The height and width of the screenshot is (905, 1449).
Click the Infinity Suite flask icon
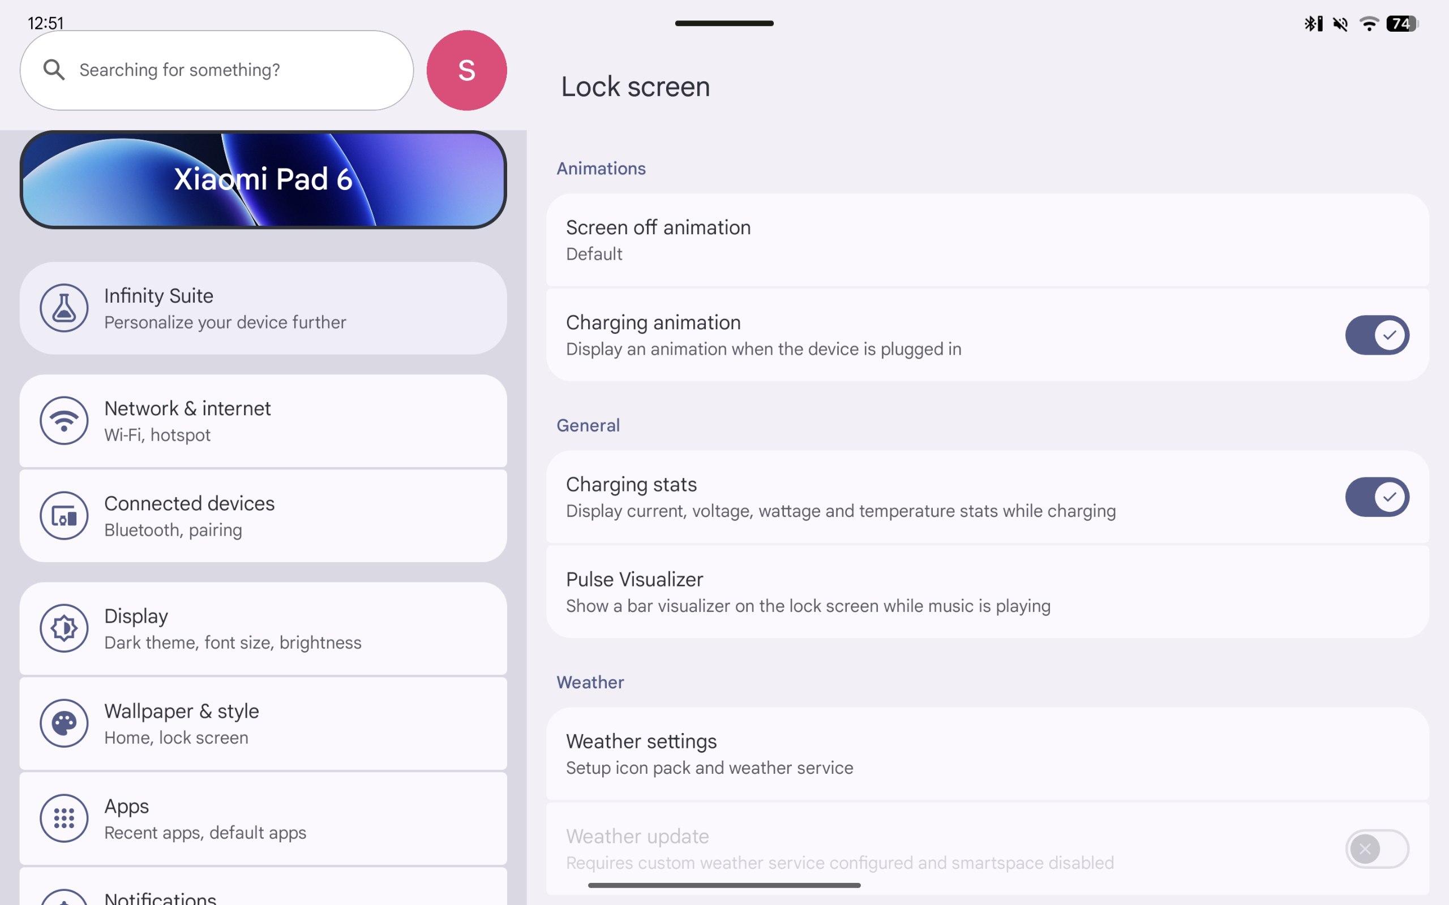click(x=64, y=308)
